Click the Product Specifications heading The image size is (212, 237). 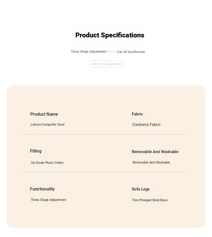pos(110,35)
